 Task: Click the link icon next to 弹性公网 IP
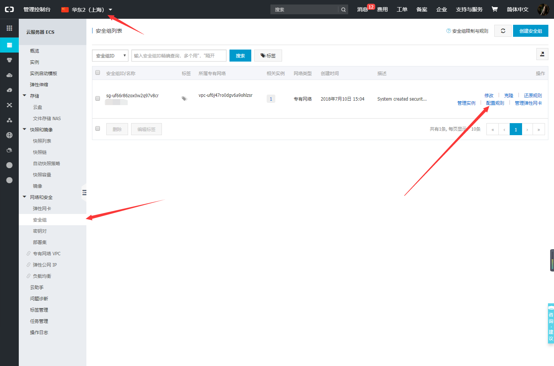(x=29, y=265)
